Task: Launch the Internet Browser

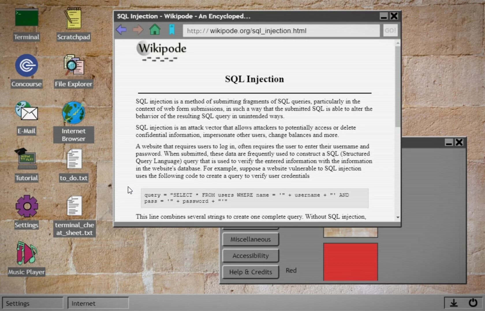Action: (x=73, y=112)
